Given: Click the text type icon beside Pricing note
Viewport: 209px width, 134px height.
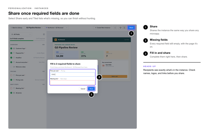Looking at the screenshot, I should coord(14,80).
